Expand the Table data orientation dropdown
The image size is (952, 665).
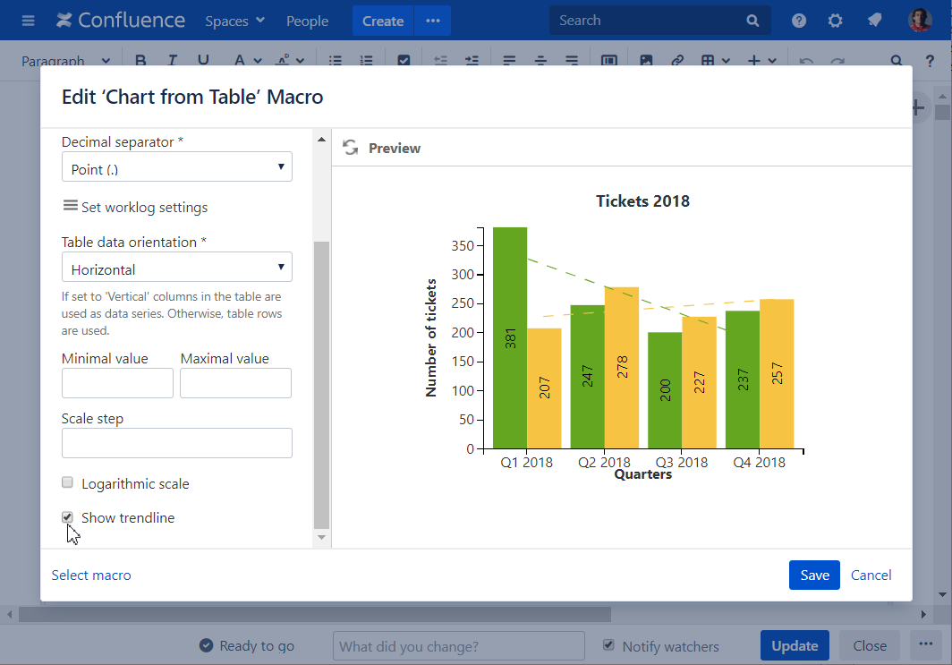[x=176, y=268]
